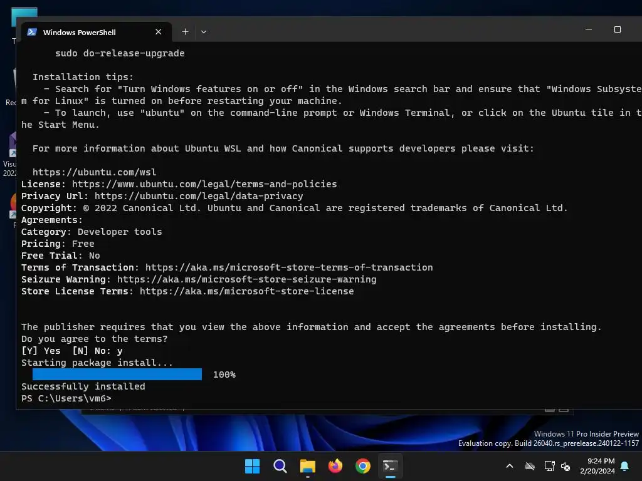This screenshot has height=481, width=642.
Task: Open the clock showing 9:24 PM
Action: 597,466
